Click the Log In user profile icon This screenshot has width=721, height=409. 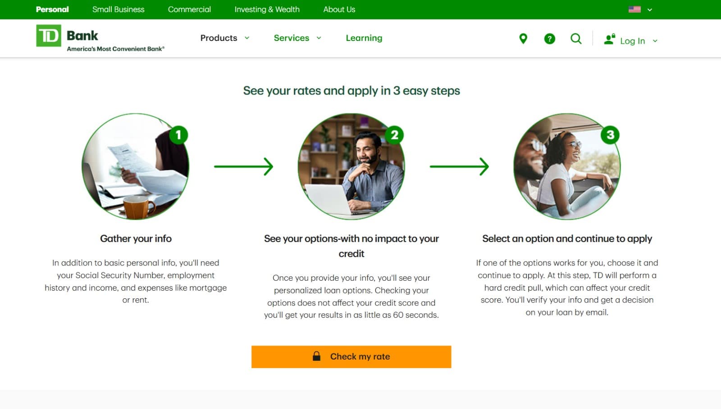coord(610,39)
